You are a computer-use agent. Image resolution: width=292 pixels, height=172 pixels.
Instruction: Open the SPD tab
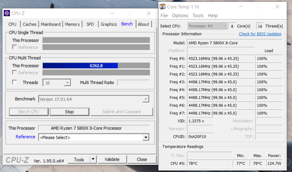click(90, 24)
